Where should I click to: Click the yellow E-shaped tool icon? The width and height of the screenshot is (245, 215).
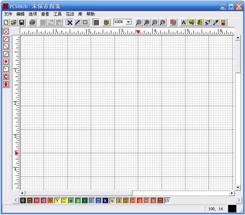pyautogui.click(x=200, y=22)
